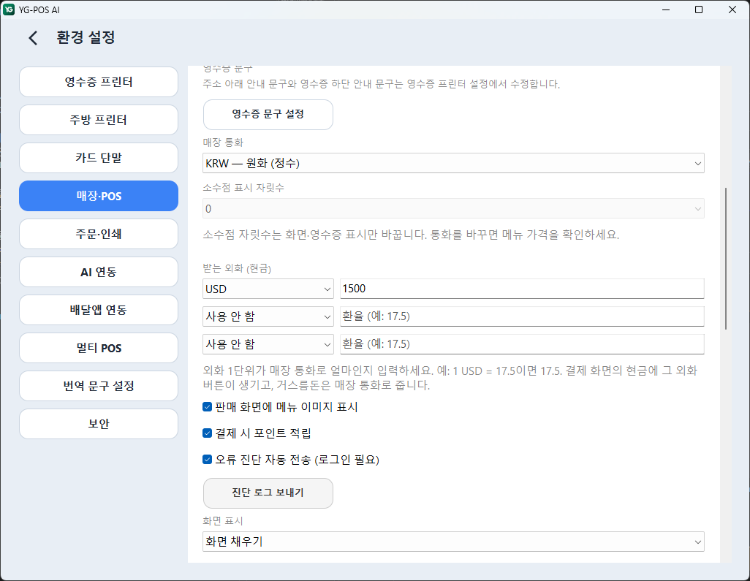Switch to 카드 단말 tab
Image resolution: width=750 pixels, height=581 pixels.
click(99, 158)
